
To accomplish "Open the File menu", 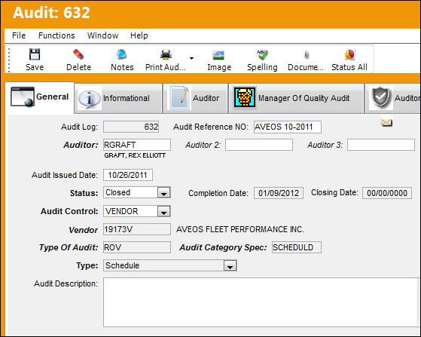I will [x=19, y=35].
